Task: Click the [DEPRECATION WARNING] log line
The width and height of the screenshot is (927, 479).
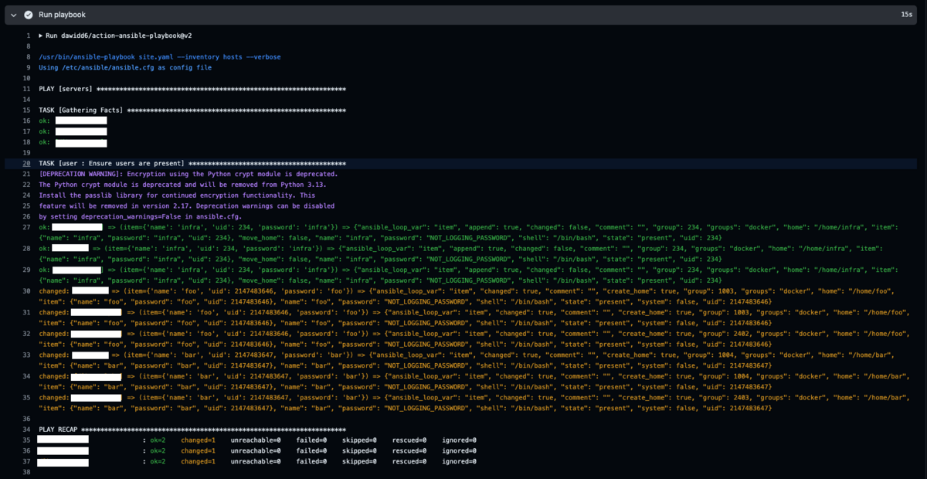Action: [188, 175]
